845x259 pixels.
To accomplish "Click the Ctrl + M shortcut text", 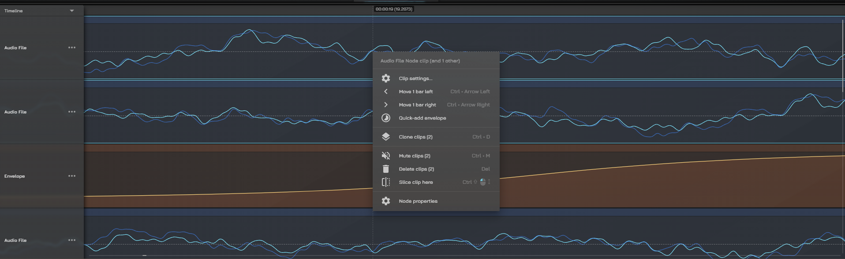I will [x=481, y=156].
